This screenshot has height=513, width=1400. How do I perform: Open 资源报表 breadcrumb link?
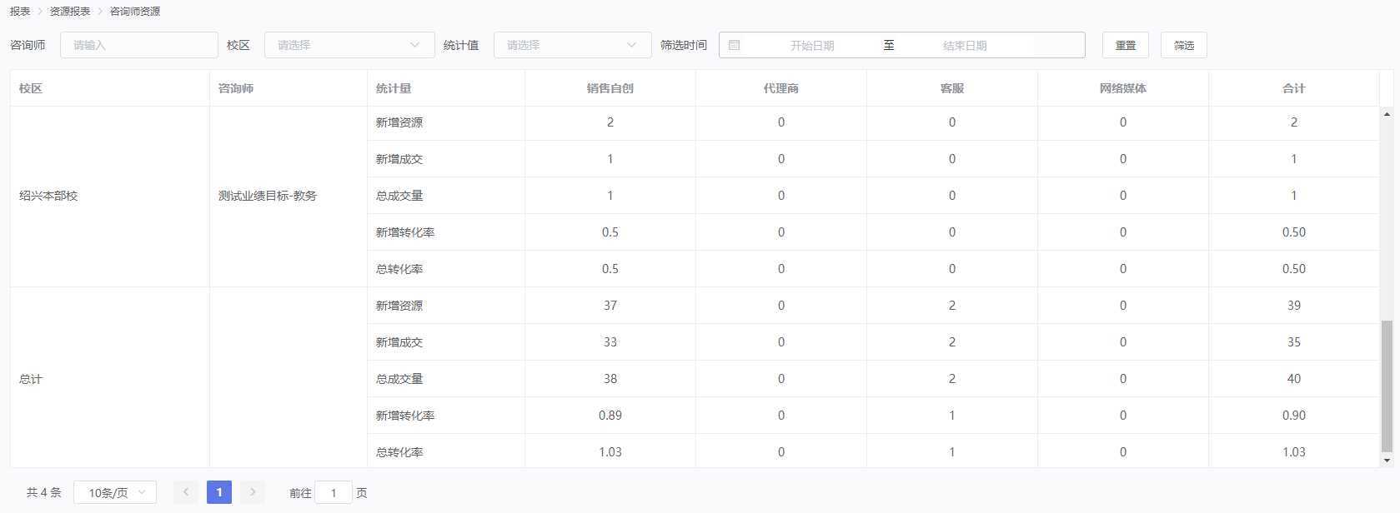[x=70, y=12]
